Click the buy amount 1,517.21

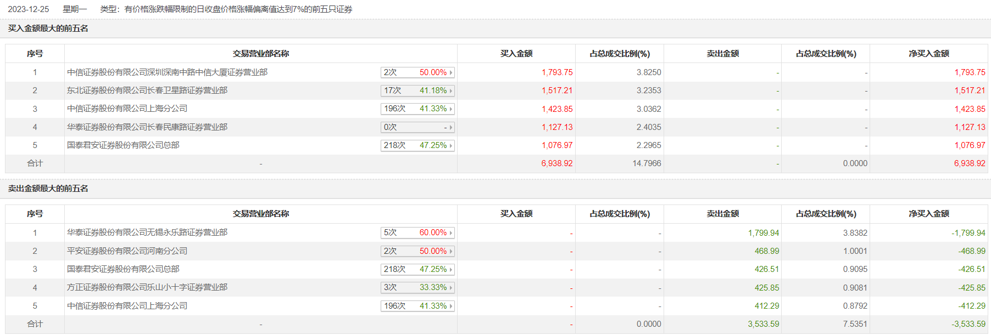(557, 90)
